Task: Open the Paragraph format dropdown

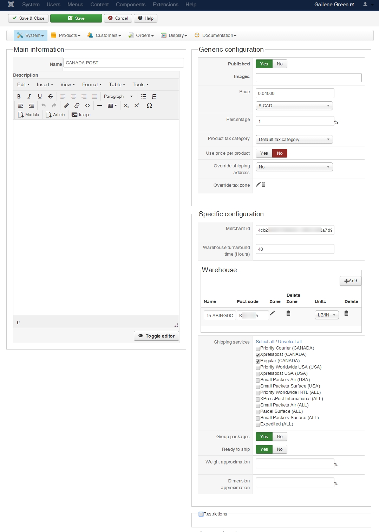Action: click(x=118, y=96)
